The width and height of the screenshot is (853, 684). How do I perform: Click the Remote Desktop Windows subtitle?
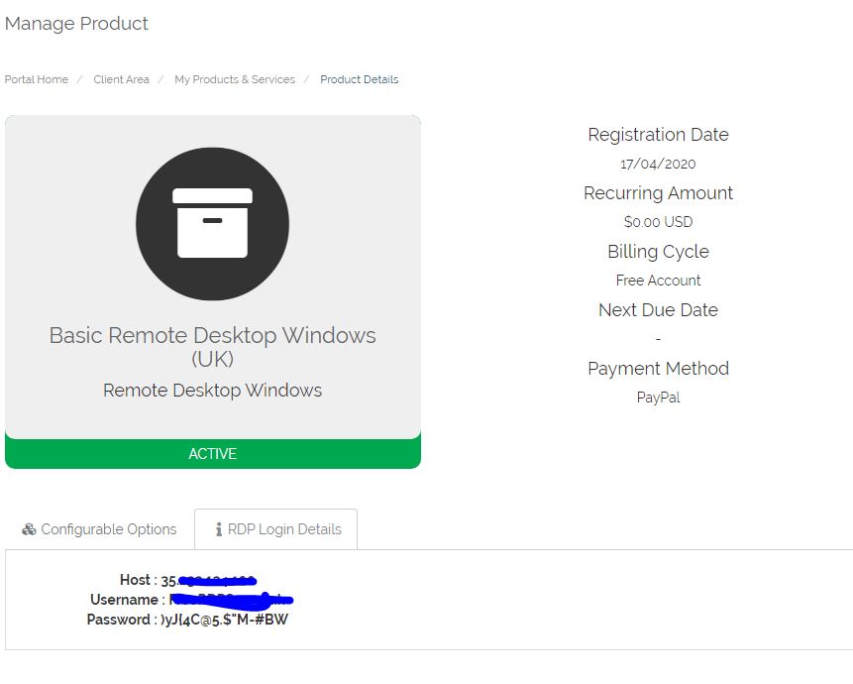coord(212,391)
